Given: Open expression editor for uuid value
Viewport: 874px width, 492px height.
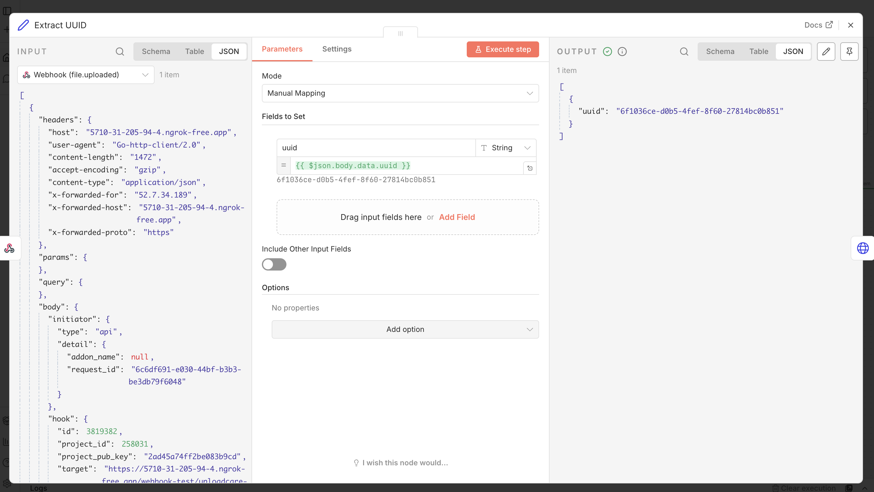Looking at the screenshot, I should [530, 168].
